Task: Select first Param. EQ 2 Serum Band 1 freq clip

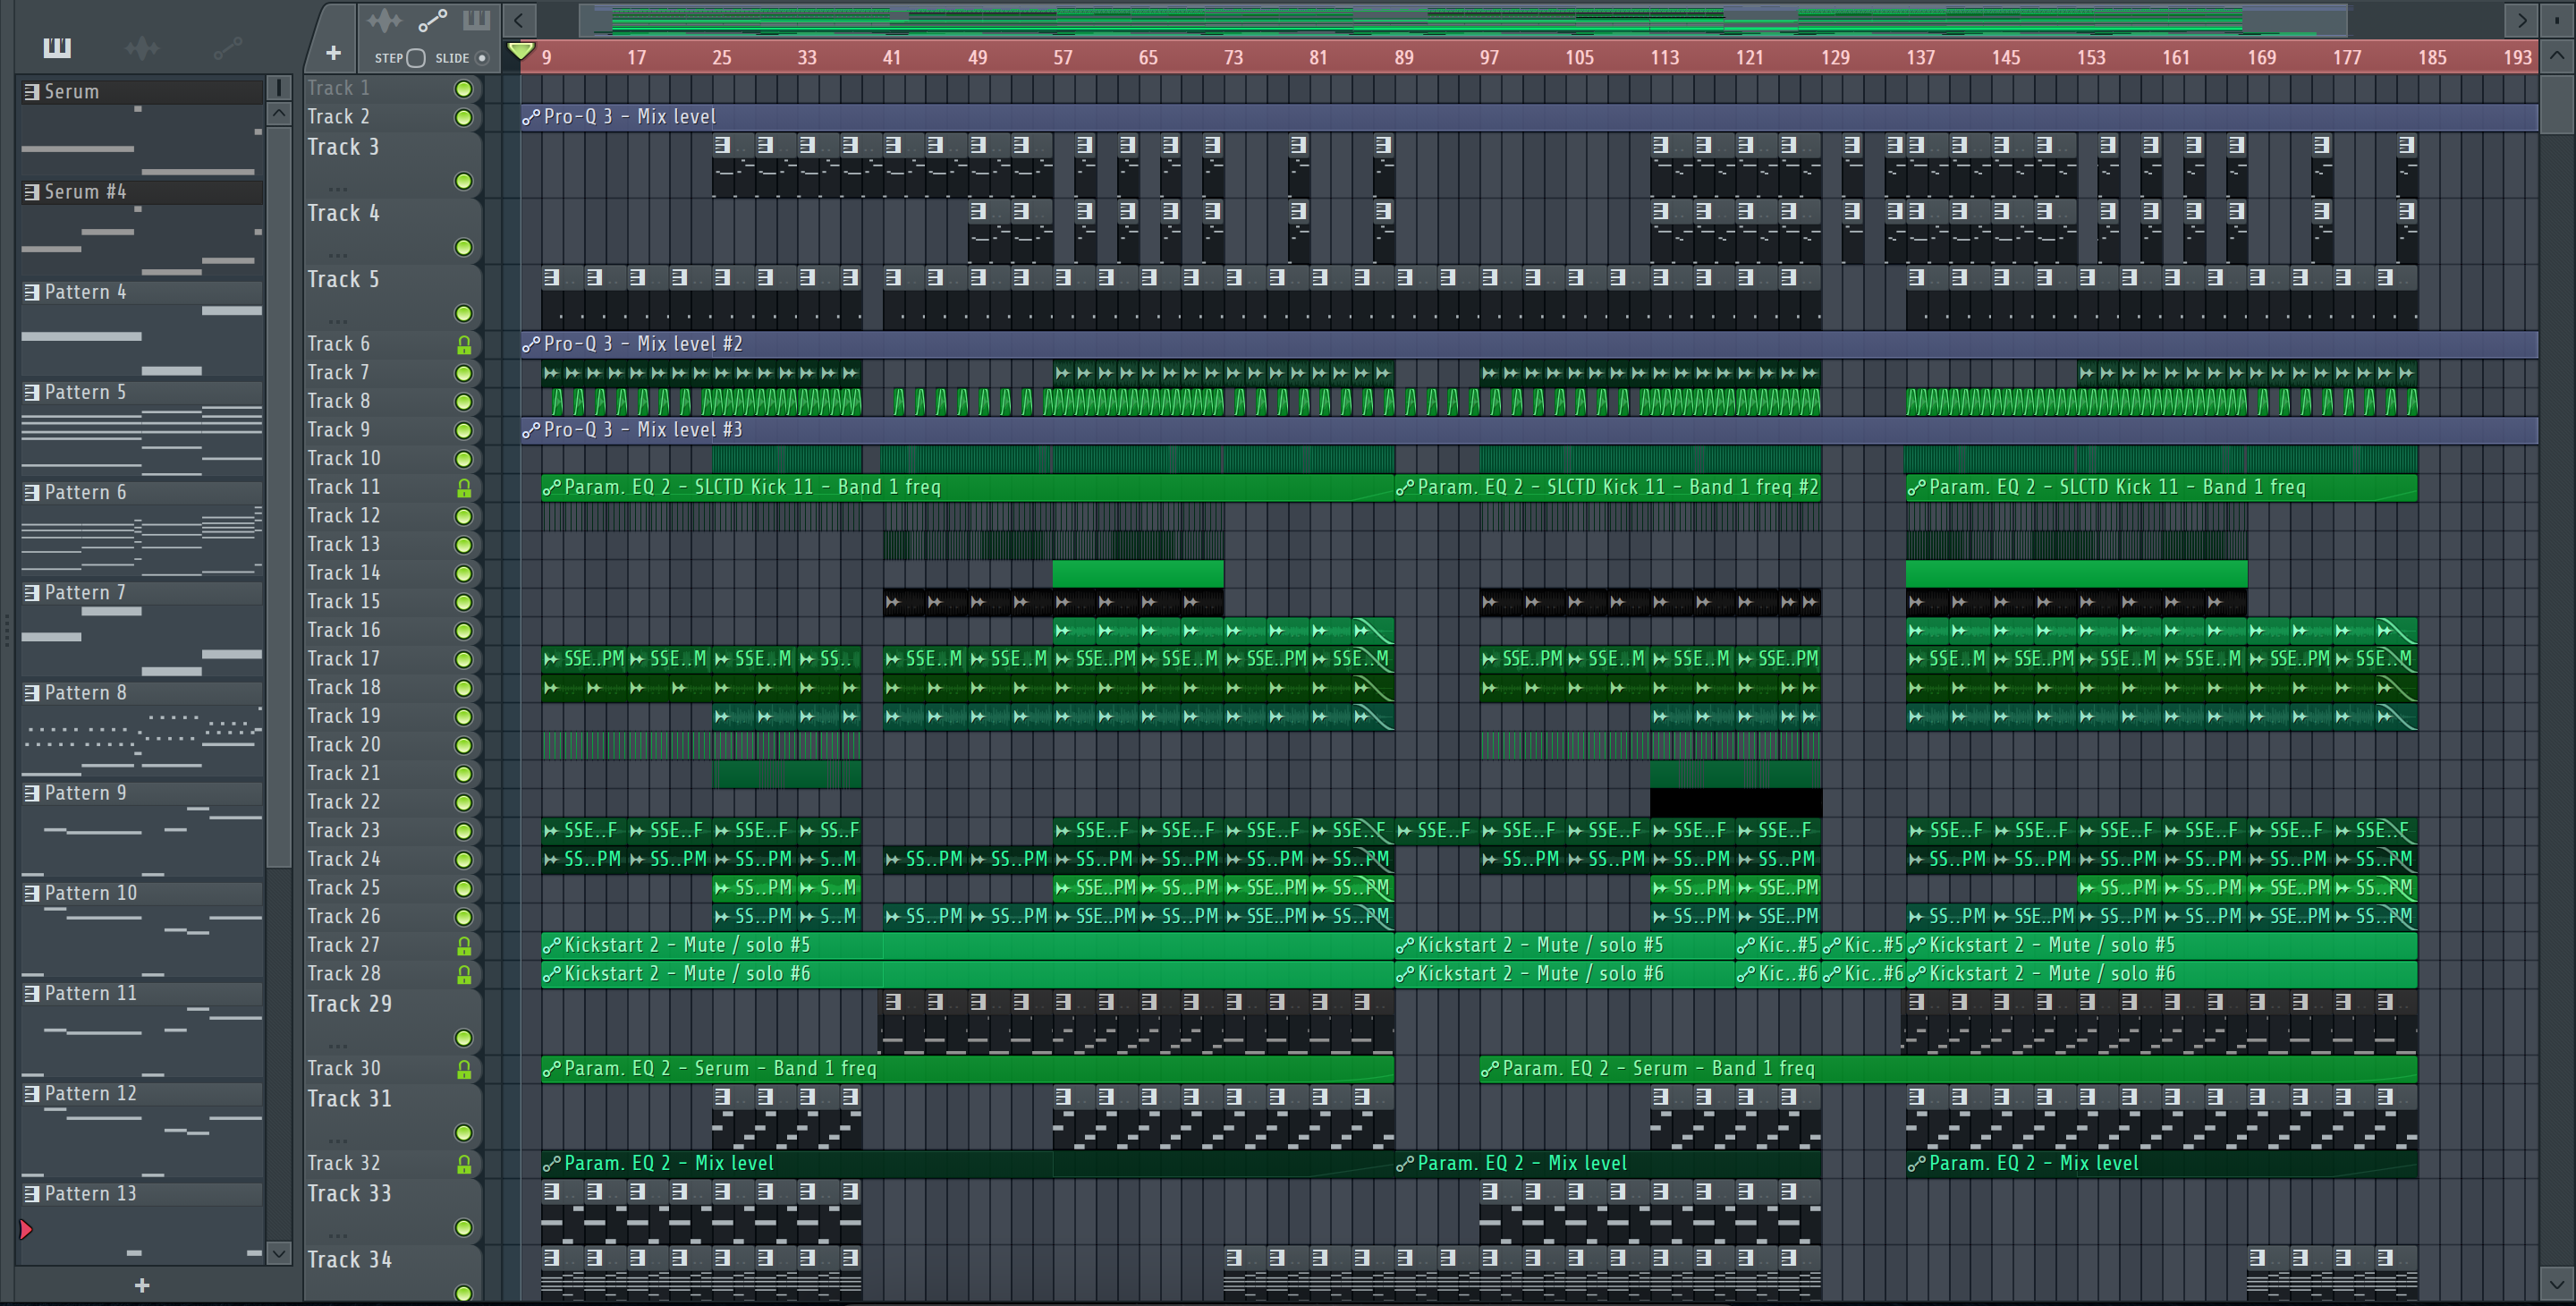Action: 967,1070
